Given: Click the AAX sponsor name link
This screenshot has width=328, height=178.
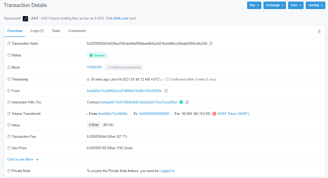Looking at the screenshot, I should pos(34,18).
